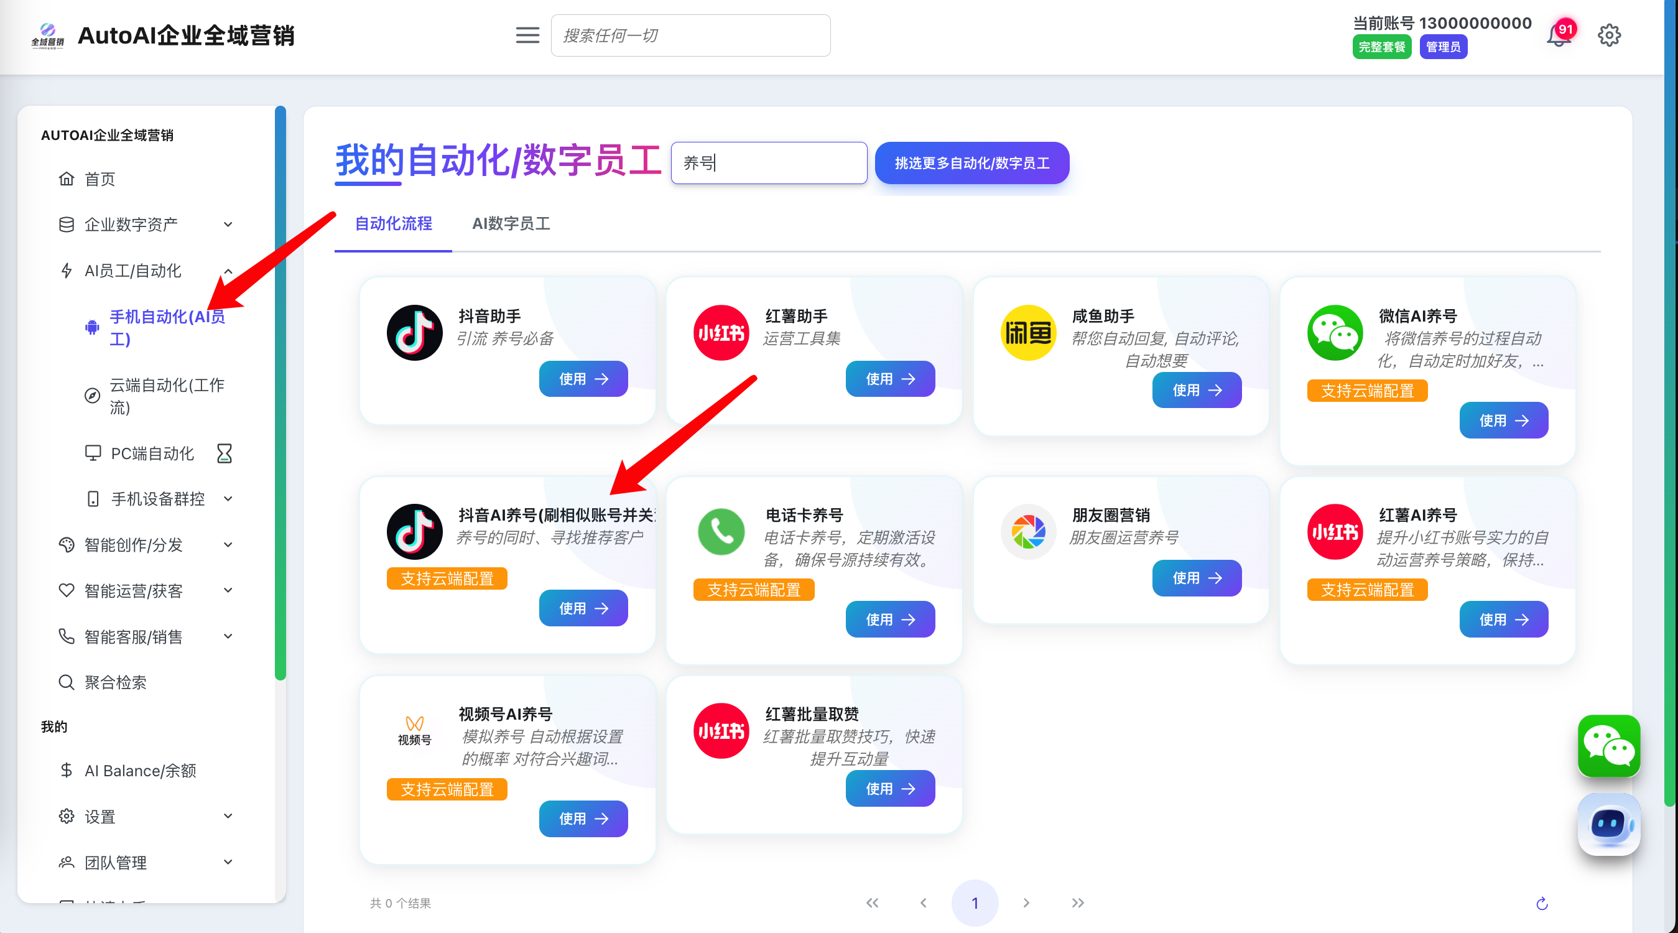Viewport: 1678px width, 933px height.
Task: Click the refresh icon at bottom right
Action: click(x=1541, y=903)
